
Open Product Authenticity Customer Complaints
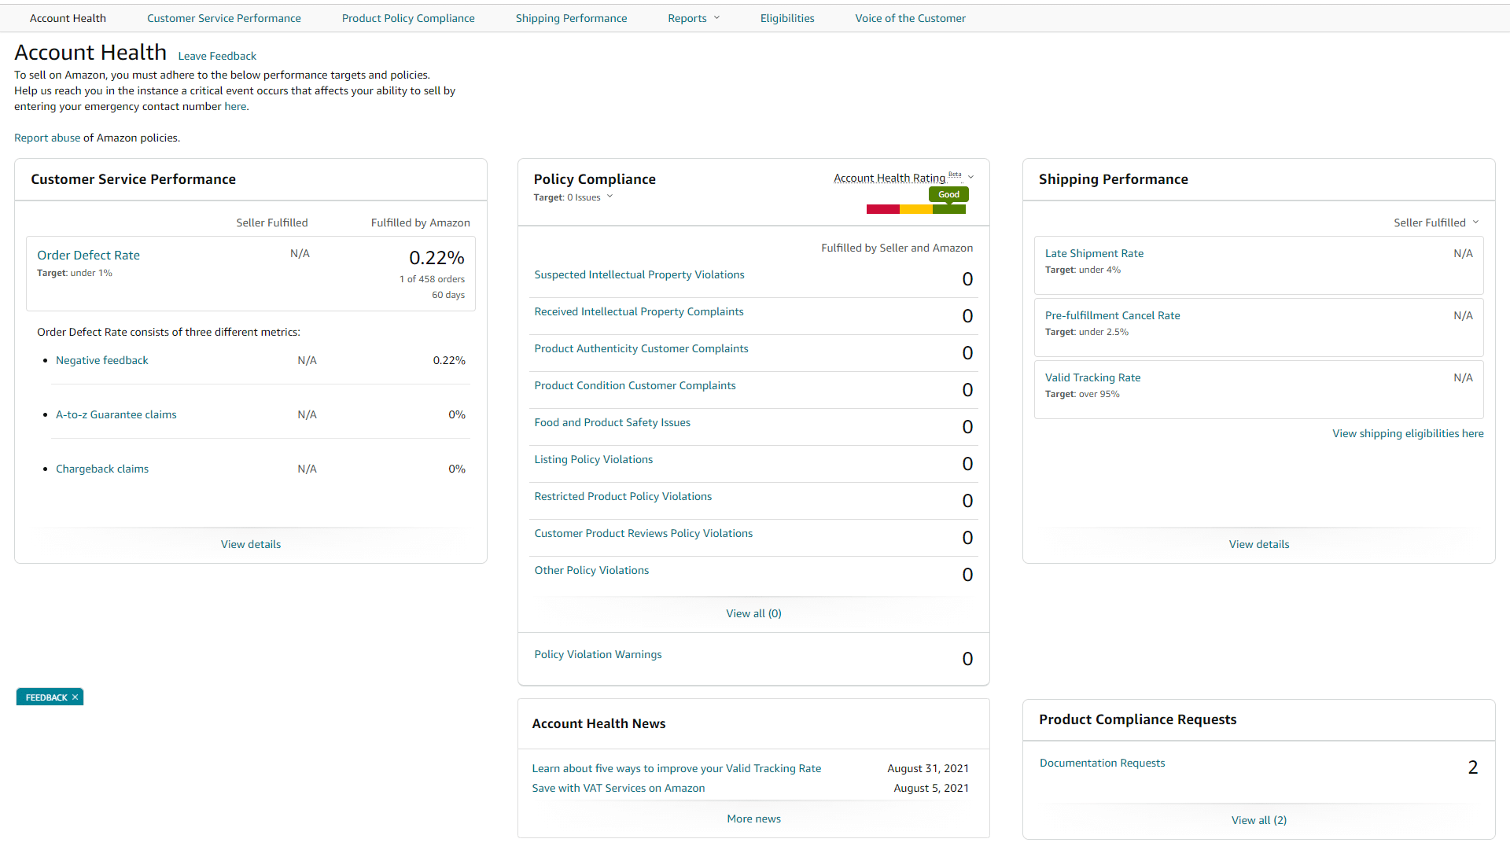tap(641, 348)
